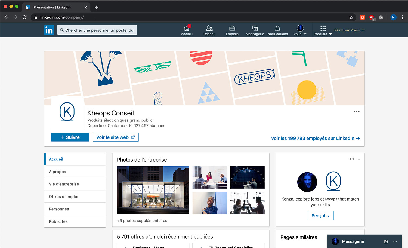This screenshot has width=408, height=248.
Task: Open the office meeting photo thumbnail
Action: (x=209, y=177)
